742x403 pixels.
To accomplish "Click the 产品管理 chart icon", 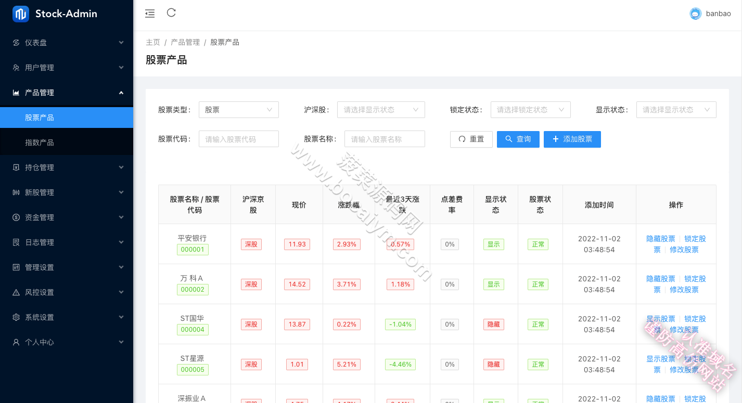I will tap(16, 93).
